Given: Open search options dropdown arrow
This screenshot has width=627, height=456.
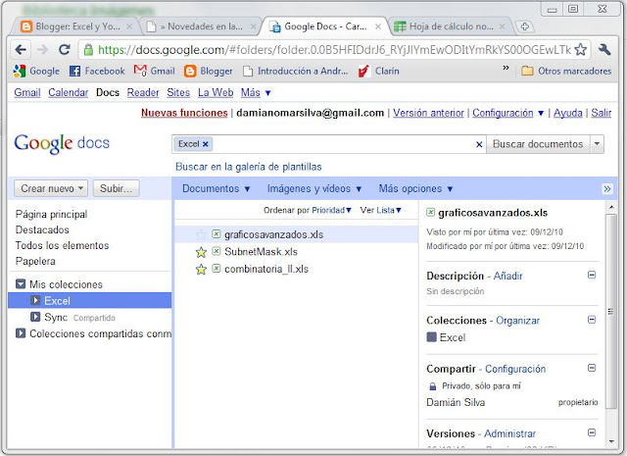Looking at the screenshot, I should point(597,144).
